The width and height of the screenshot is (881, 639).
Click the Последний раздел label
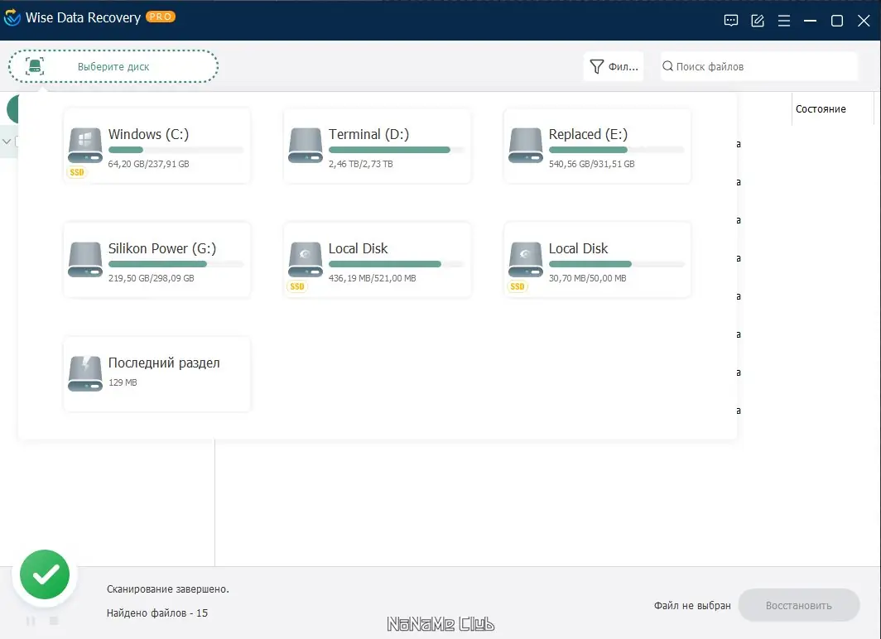click(164, 363)
